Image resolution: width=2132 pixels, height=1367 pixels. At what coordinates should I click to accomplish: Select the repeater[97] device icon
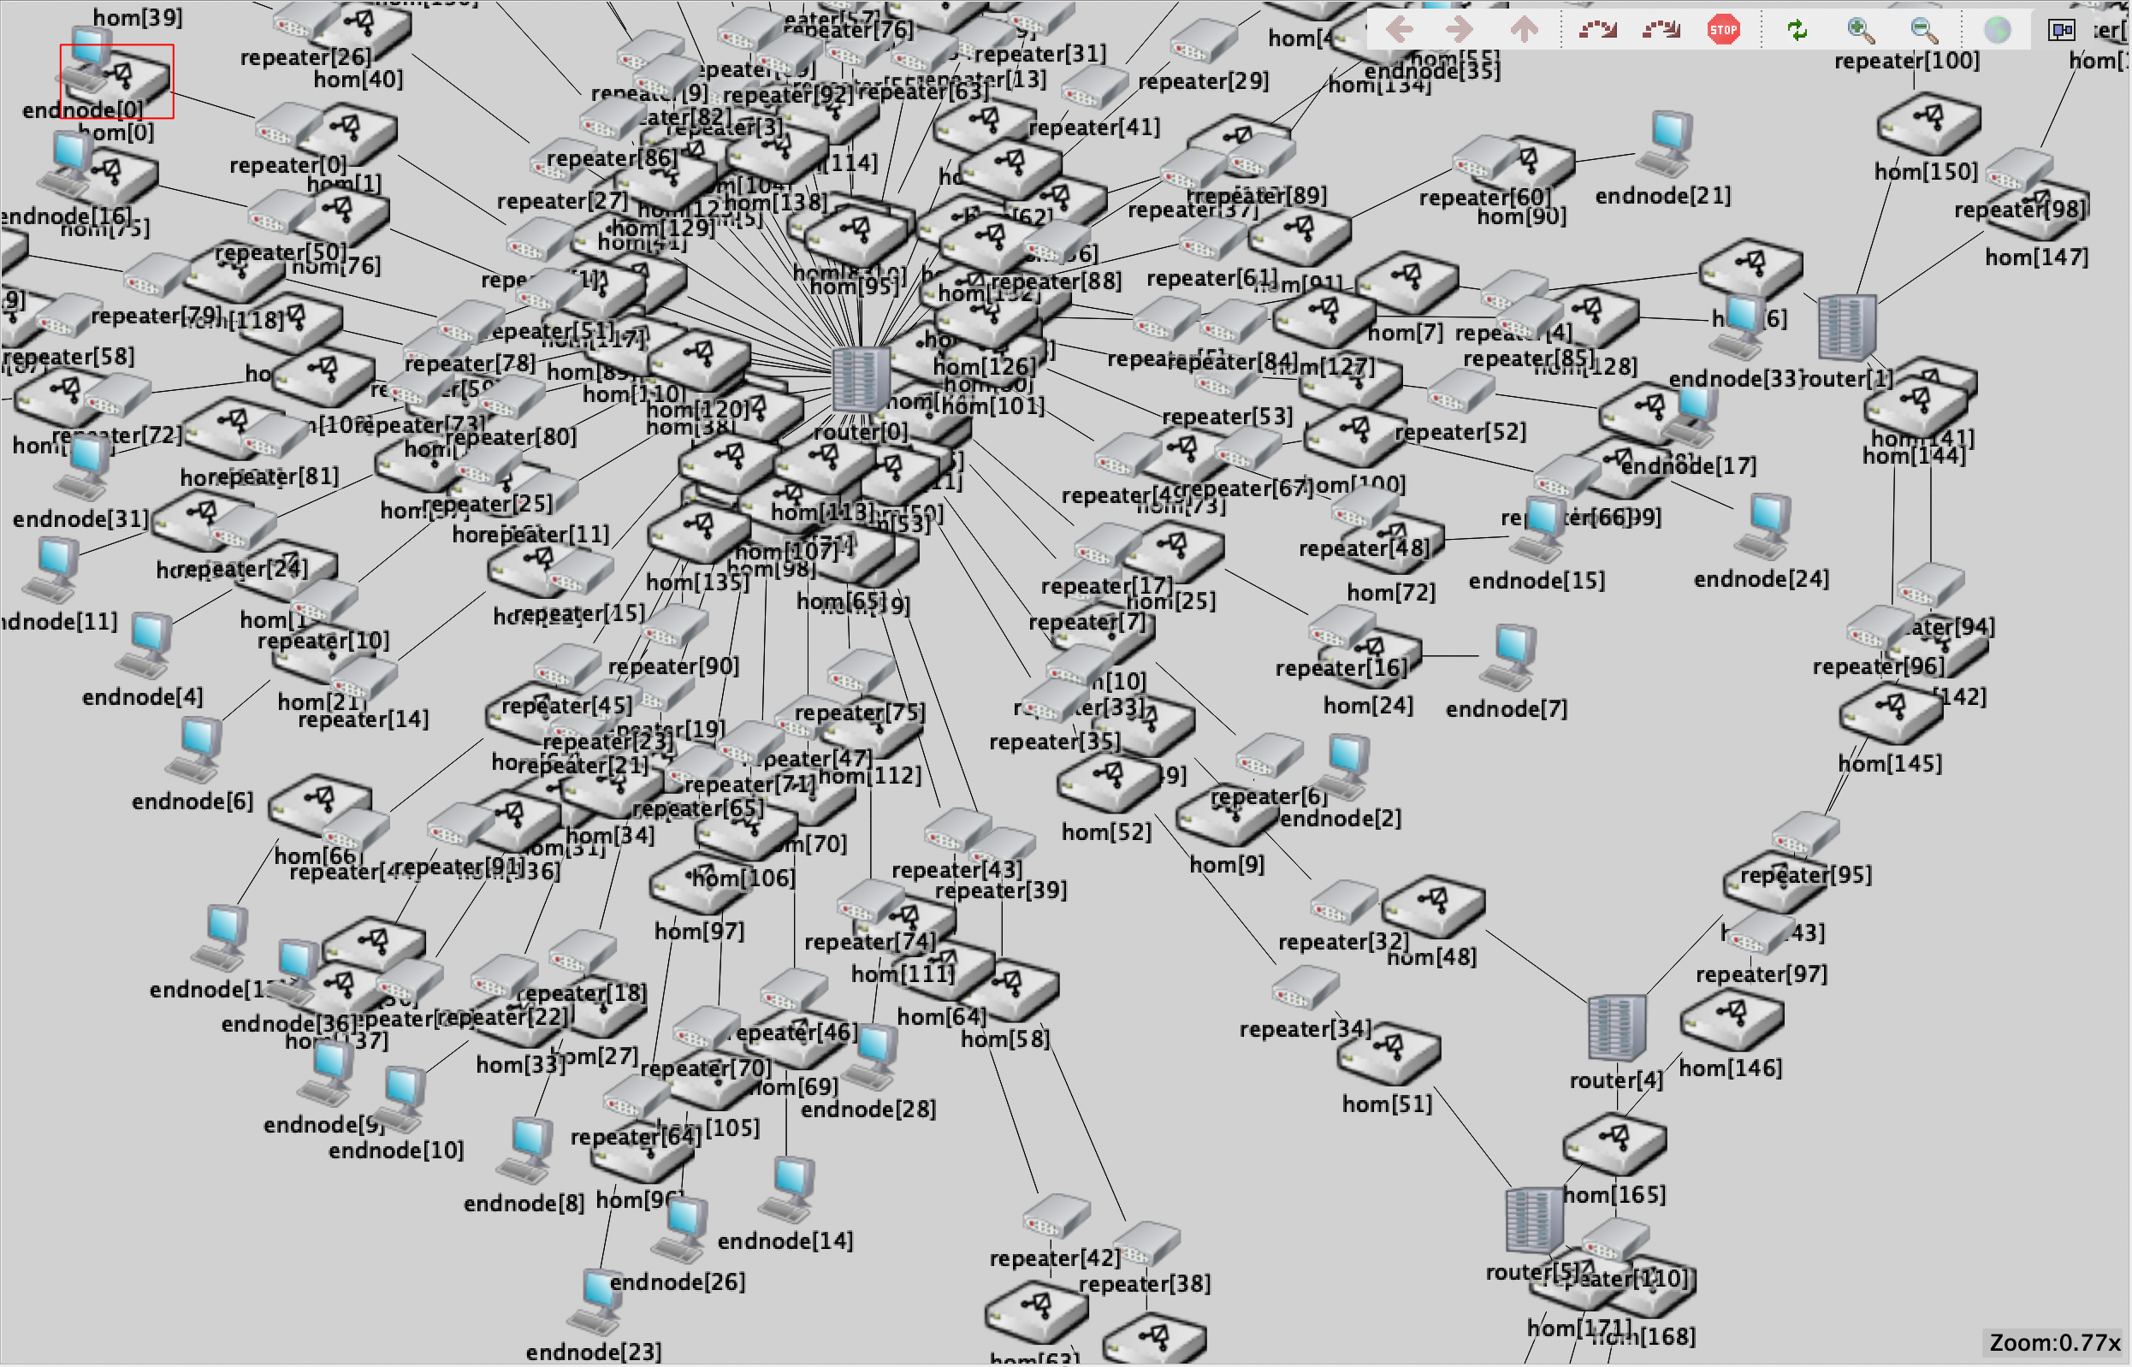pos(1762,935)
